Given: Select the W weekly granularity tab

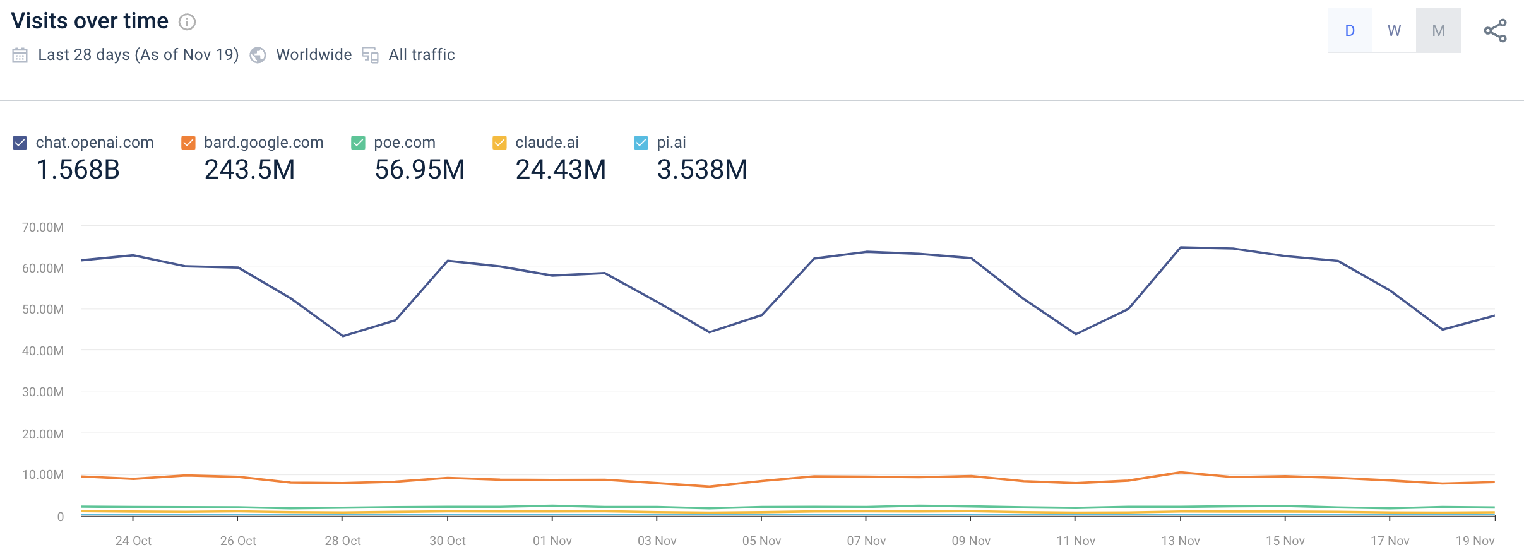Looking at the screenshot, I should coord(1394,30).
